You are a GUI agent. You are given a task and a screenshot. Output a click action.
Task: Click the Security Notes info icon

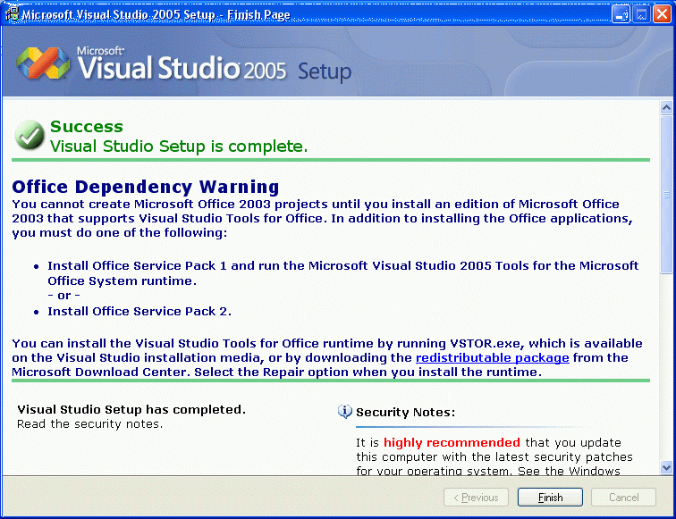[x=345, y=412]
